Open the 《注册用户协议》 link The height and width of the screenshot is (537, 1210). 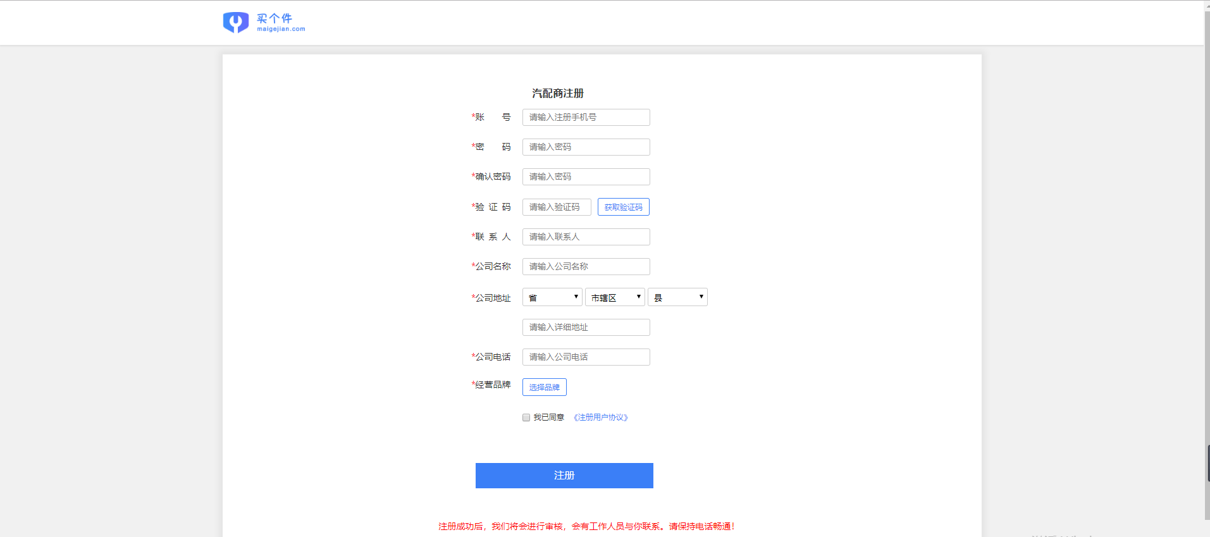tap(600, 417)
